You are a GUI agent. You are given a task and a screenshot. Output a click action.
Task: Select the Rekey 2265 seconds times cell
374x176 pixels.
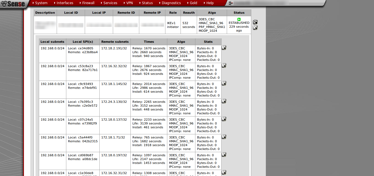coord(149,107)
